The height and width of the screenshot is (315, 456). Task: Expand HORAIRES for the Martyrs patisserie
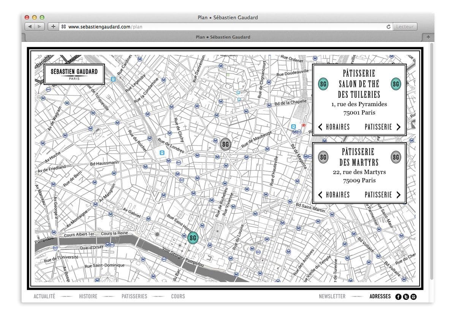coord(338,195)
